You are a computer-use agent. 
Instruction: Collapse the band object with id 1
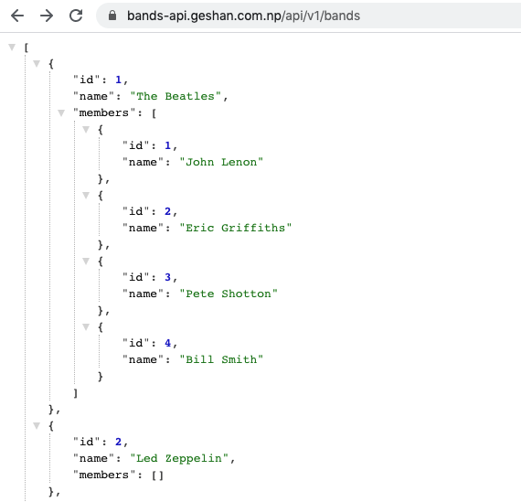tap(37, 63)
